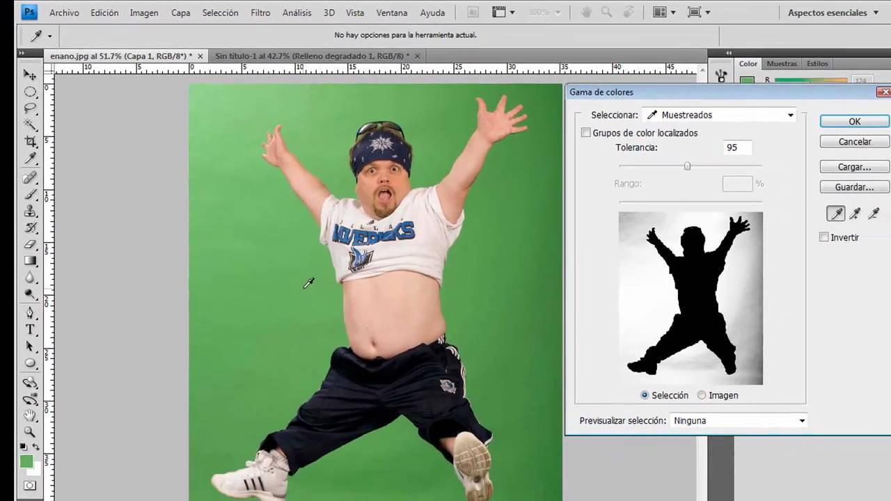Viewport: 891px width, 501px height.
Task: Select the Eyedropper tool in the toolbox
Action: [30, 159]
